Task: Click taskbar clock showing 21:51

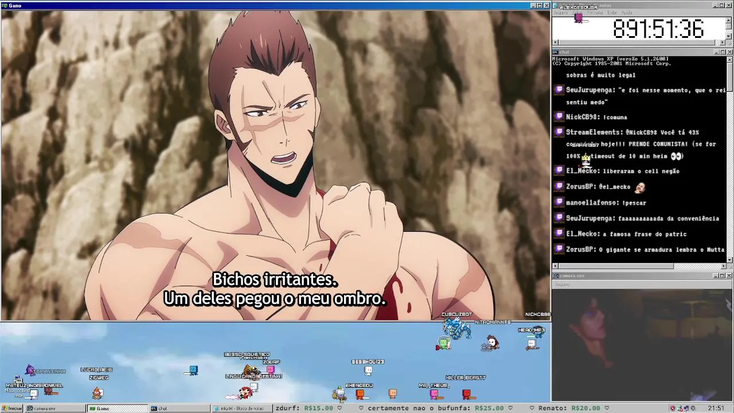Action: coord(716,408)
